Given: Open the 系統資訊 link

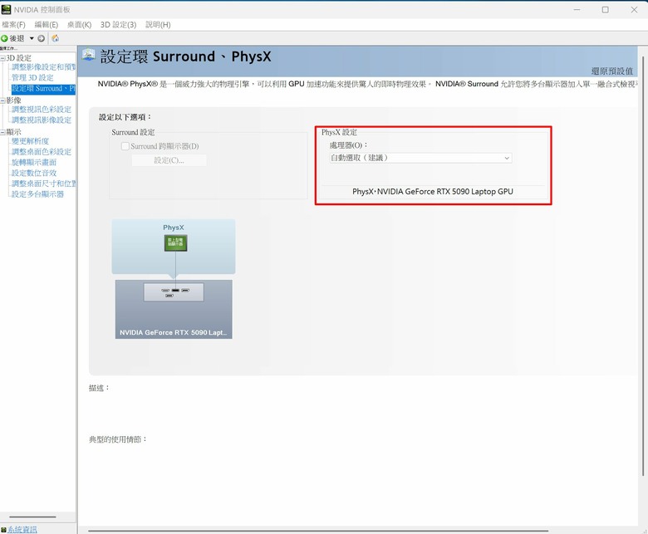Looking at the screenshot, I should tap(22, 530).
